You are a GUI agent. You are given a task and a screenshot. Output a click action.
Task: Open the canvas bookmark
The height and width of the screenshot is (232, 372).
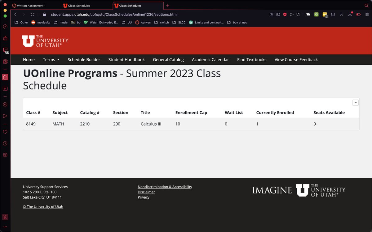[143, 23]
